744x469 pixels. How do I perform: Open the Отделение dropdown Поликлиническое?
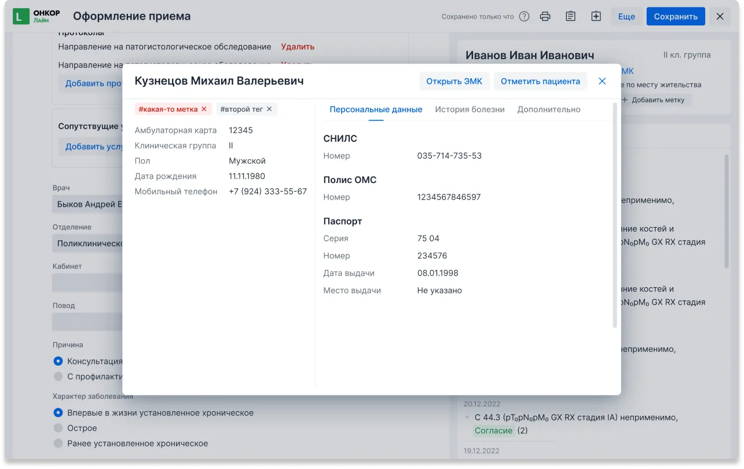(x=87, y=243)
